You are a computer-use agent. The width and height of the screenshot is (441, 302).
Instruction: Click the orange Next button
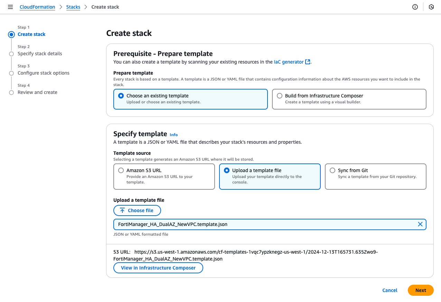click(x=420, y=290)
